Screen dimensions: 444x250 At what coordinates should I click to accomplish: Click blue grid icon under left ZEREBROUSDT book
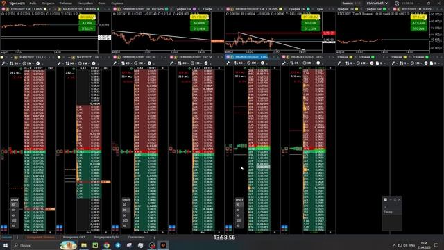(x=116, y=227)
